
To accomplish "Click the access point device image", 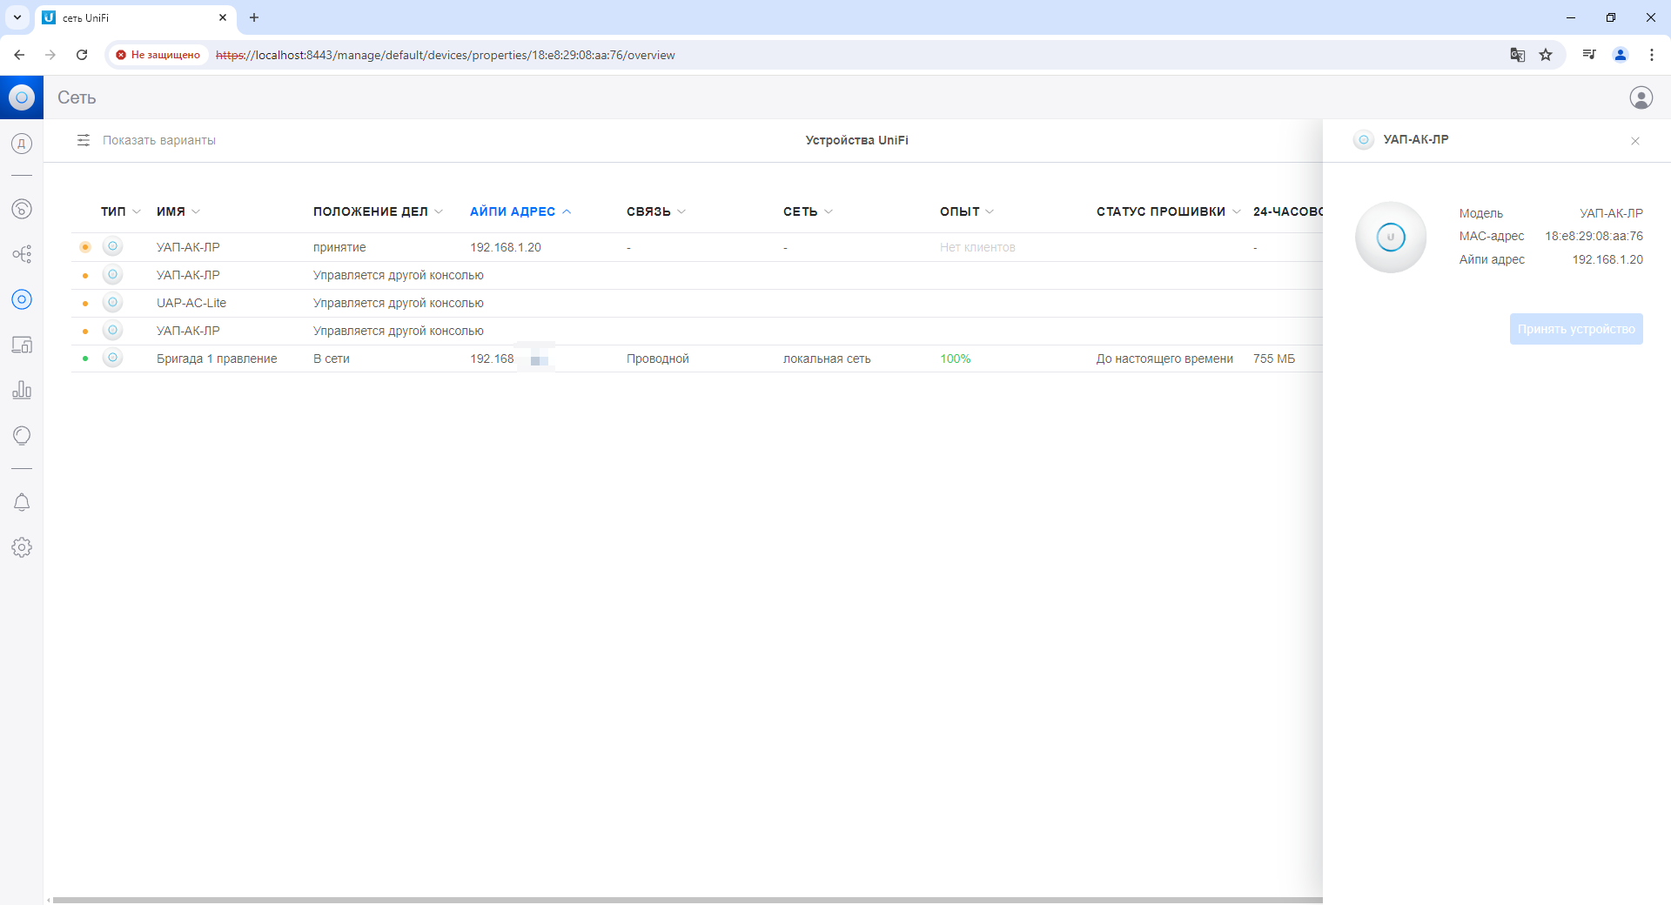I will tap(1391, 237).
